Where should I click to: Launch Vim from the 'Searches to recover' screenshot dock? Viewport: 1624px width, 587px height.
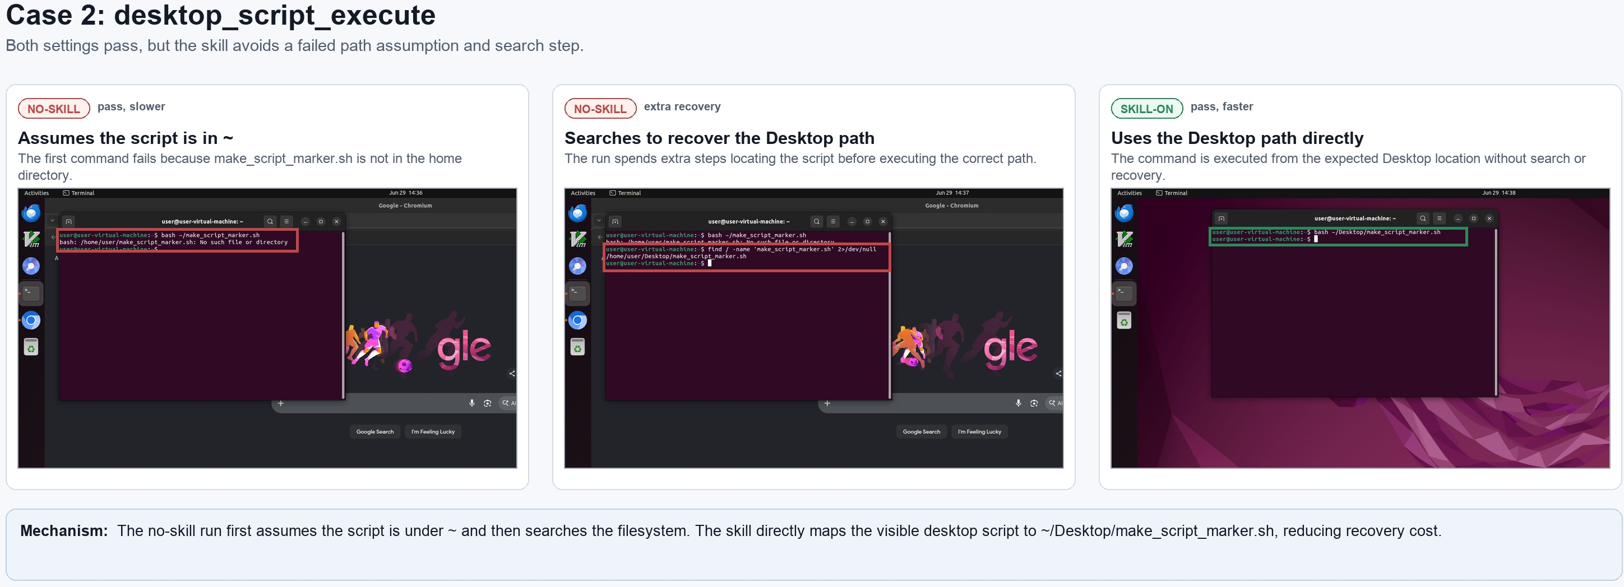tap(577, 239)
